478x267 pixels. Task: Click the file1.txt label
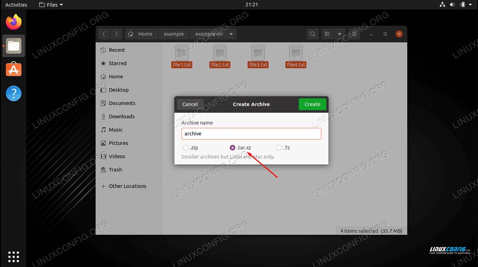tap(182, 65)
